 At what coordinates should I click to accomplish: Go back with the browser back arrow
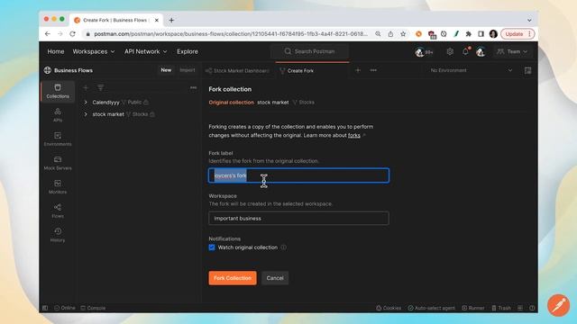coord(48,34)
